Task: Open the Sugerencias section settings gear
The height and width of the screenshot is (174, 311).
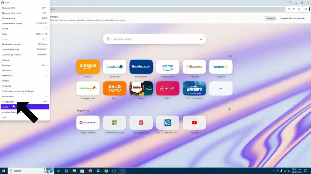Action: point(230,109)
